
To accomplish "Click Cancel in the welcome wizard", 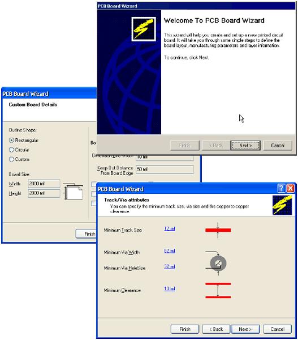I will pyautogui.click(x=278, y=145).
